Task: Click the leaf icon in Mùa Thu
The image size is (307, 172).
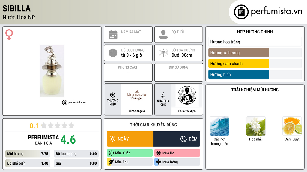Action: 111,162
